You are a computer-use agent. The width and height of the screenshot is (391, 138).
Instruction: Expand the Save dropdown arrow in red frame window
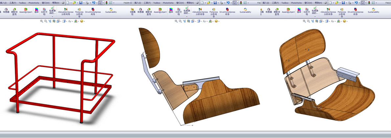coord(84,3)
